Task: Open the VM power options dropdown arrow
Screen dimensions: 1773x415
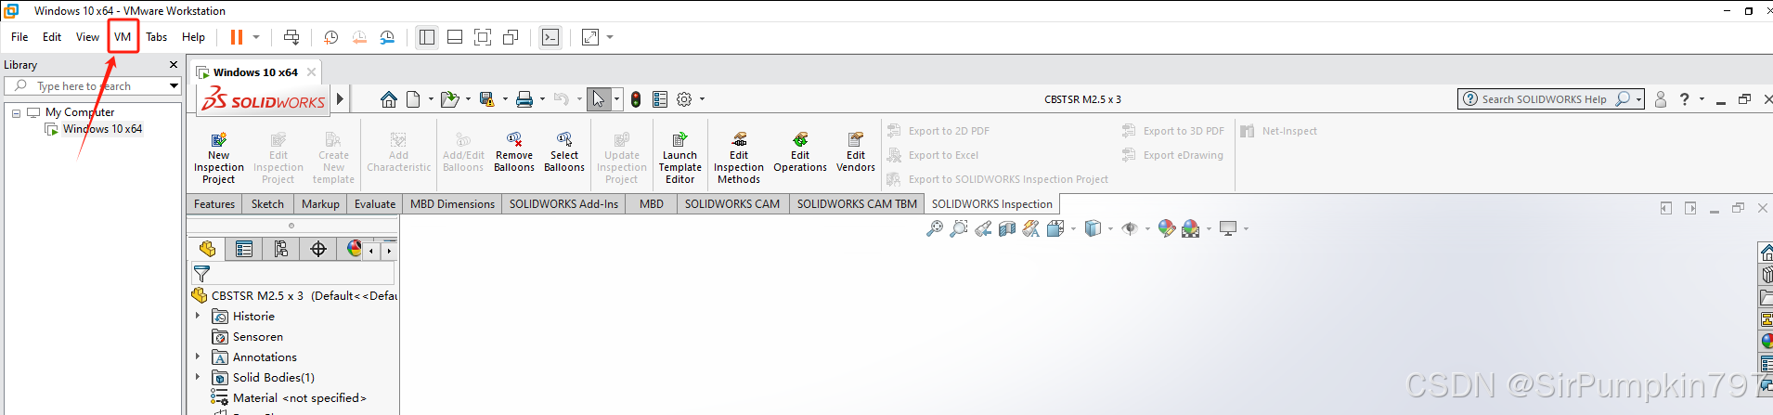Action: click(x=256, y=37)
